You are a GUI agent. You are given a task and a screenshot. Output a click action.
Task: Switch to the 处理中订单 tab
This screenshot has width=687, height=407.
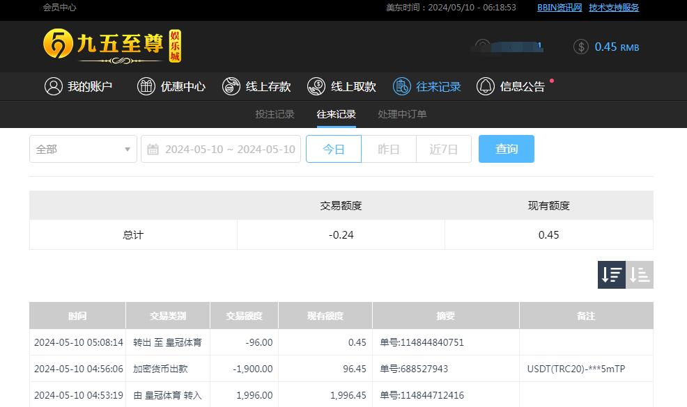pyautogui.click(x=402, y=114)
